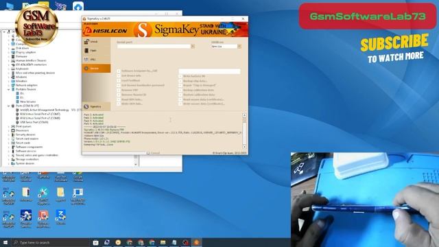Open the Serial port dropdown arrow
Screen dimensions: 439x247
[x=193, y=46]
